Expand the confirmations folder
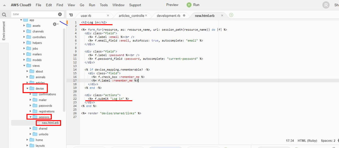The width and height of the screenshot is (339, 148). [x=31, y=94]
